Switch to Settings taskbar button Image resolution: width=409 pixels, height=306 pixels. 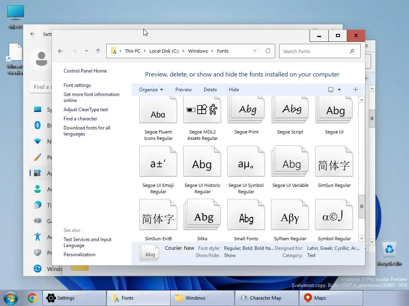(x=74, y=298)
